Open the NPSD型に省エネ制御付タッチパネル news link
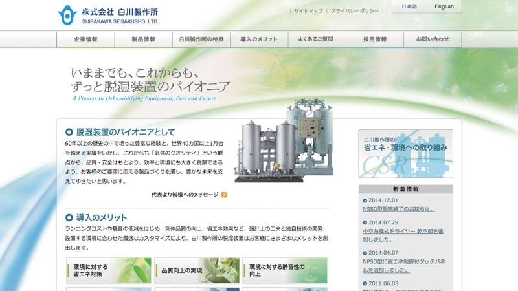 point(404,266)
